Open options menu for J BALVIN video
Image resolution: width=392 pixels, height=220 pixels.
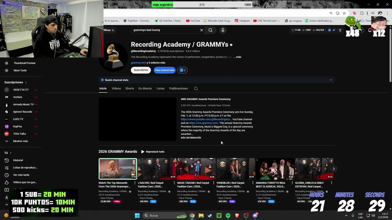(174, 183)
